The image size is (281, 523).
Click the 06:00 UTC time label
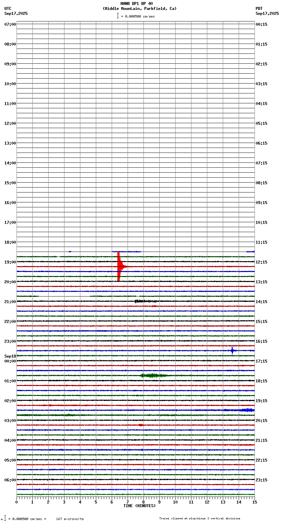click(10, 480)
